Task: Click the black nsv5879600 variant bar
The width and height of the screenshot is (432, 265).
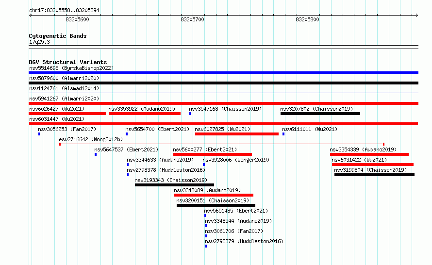Action: (x=223, y=83)
